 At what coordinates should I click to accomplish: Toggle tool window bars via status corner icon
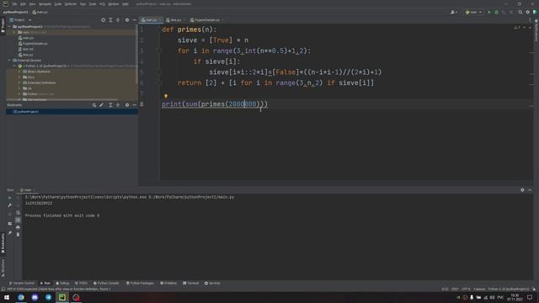click(x=3, y=289)
